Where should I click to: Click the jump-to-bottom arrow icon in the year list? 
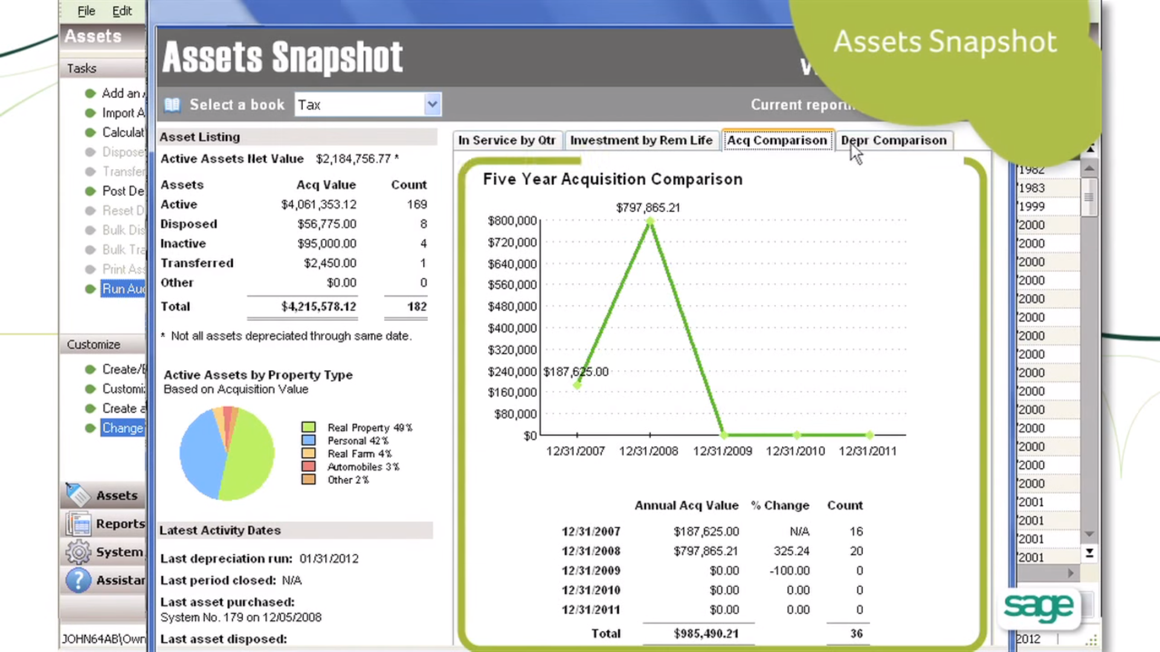point(1089,553)
